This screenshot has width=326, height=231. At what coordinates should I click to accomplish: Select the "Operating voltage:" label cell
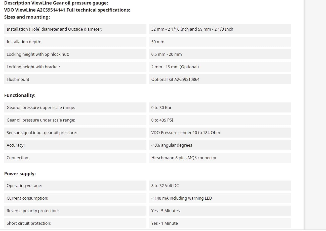click(24, 186)
